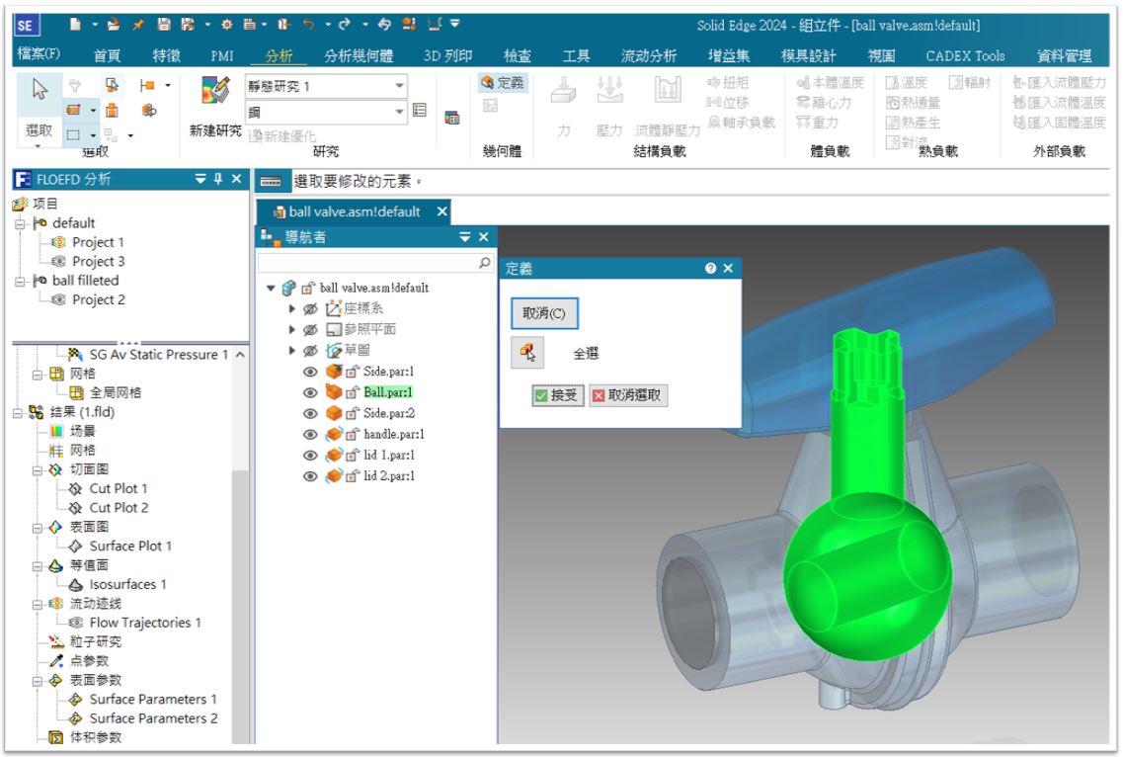This screenshot has height=757, width=1123.
Task: Click the Solid Edge application button
Action: [26, 25]
